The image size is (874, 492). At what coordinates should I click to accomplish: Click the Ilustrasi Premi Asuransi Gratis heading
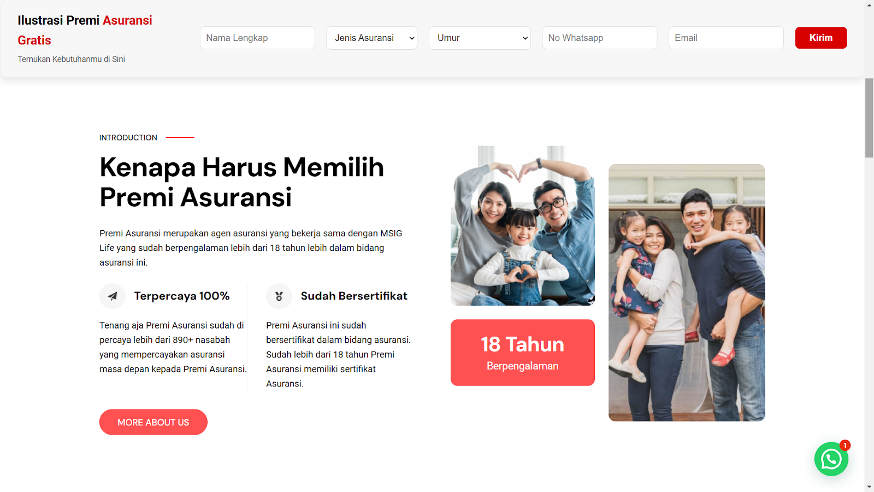click(x=85, y=30)
